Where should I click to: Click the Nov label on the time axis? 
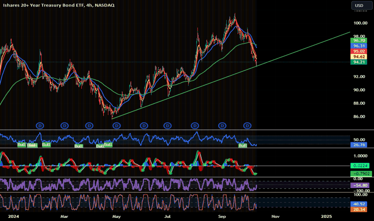click(275, 217)
